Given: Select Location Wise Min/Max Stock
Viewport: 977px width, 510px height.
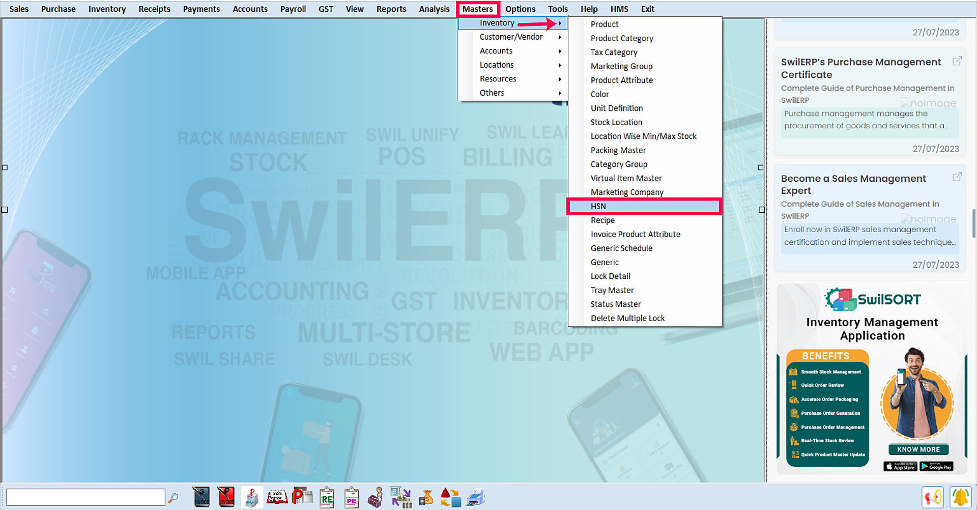Looking at the screenshot, I should (644, 136).
